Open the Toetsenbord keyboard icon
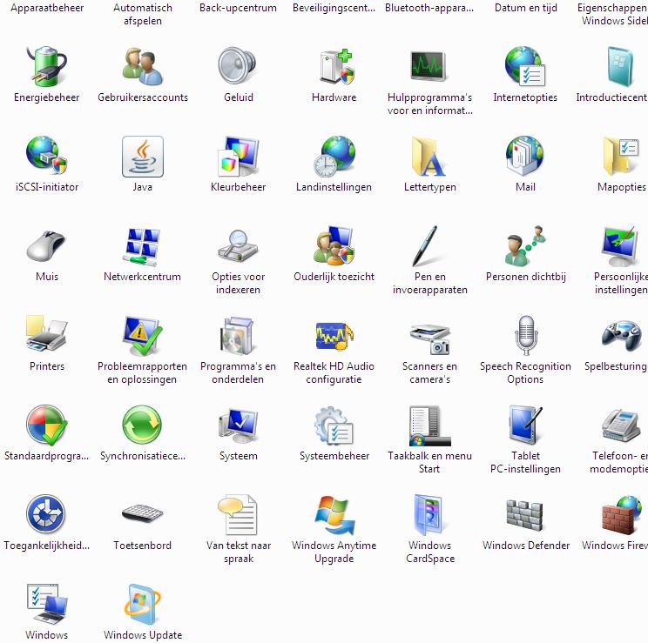The width and height of the screenshot is (648, 643). (143, 514)
